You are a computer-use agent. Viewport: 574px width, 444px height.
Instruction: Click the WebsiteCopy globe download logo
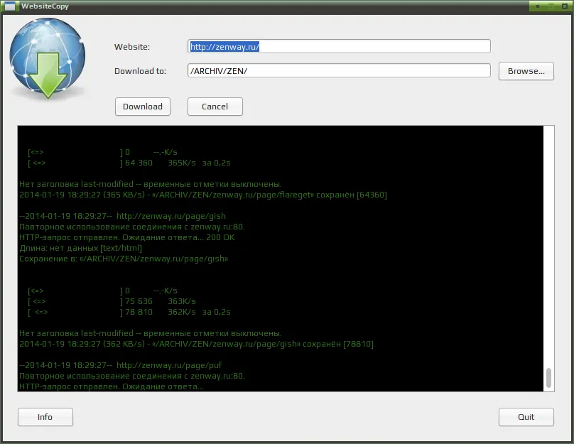[x=47, y=58]
